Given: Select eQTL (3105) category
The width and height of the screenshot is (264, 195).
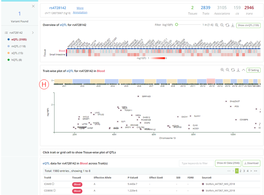Looking at the screenshot, I should coord(19,39).
